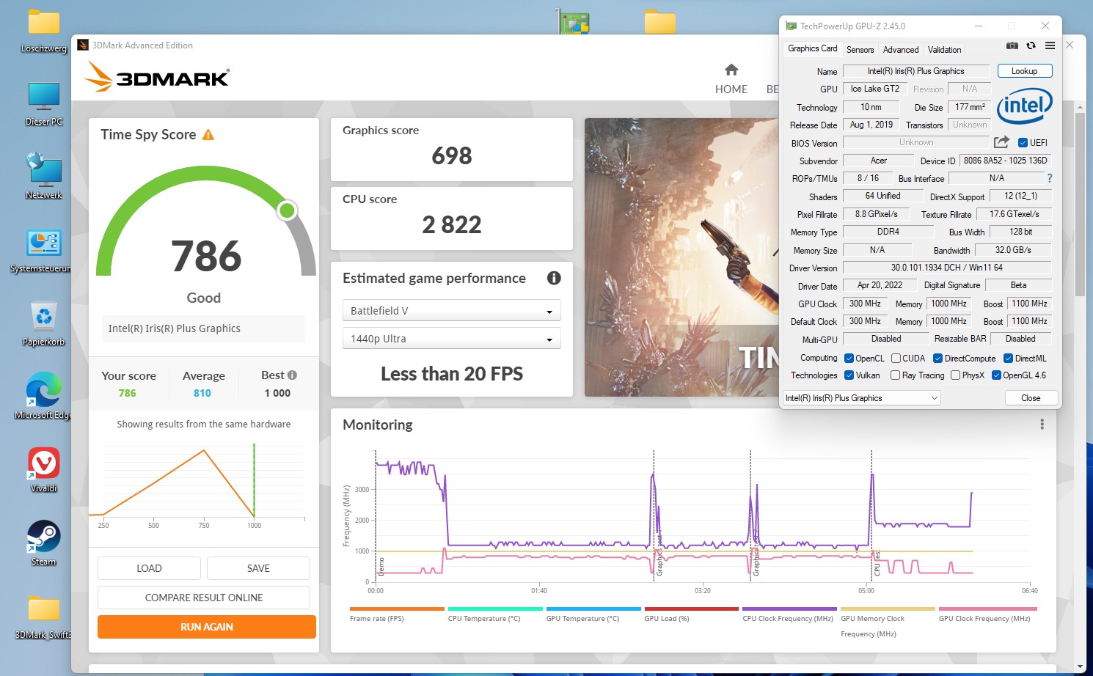The width and height of the screenshot is (1093, 676).
Task: Click the 3DMark logo
Action: (x=157, y=76)
